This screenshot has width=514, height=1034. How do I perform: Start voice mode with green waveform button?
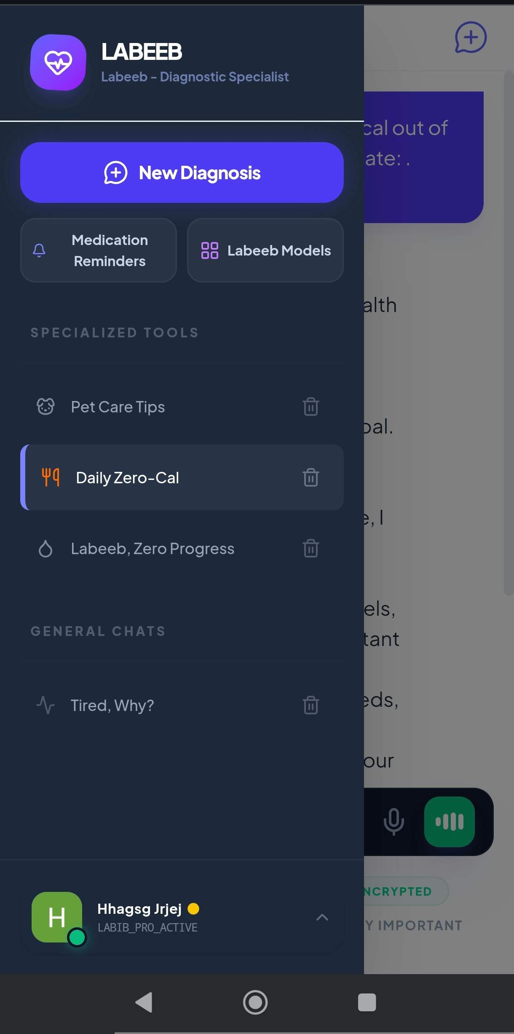449,821
